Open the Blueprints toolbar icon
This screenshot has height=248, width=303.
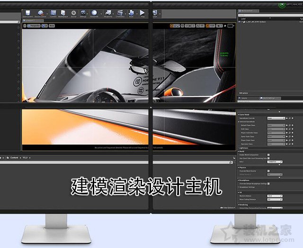click(108, 13)
